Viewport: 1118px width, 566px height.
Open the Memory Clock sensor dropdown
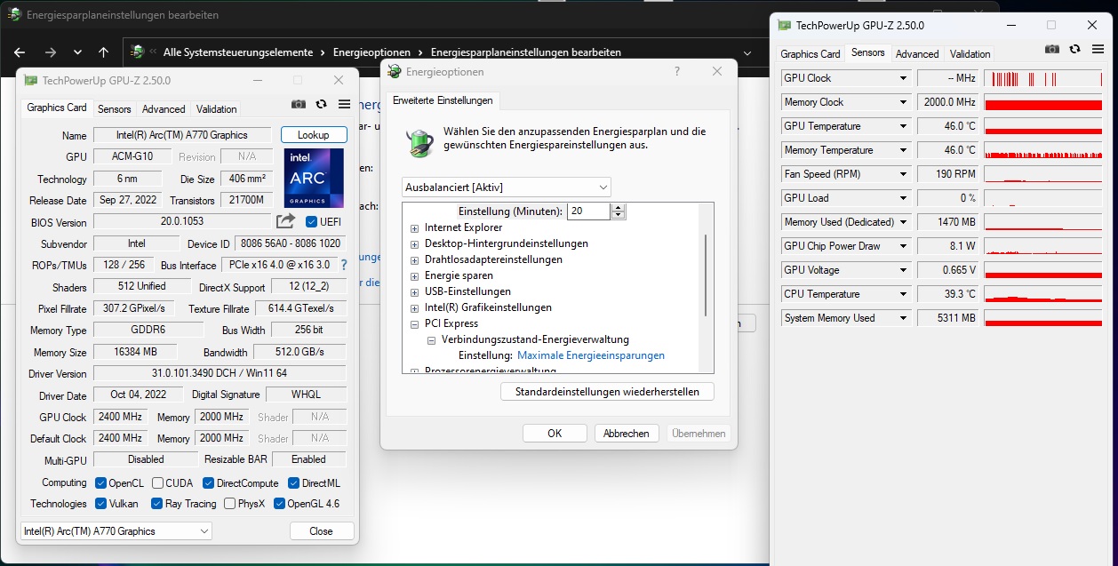point(904,102)
